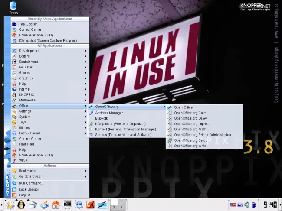The image size is (282, 211).
Task: Expand the Development submenu arrow
Action: point(85,51)
